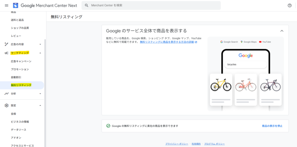Open 全般 under settings
This screenshot has width=297, height=147.
click(x=13, y=114)
